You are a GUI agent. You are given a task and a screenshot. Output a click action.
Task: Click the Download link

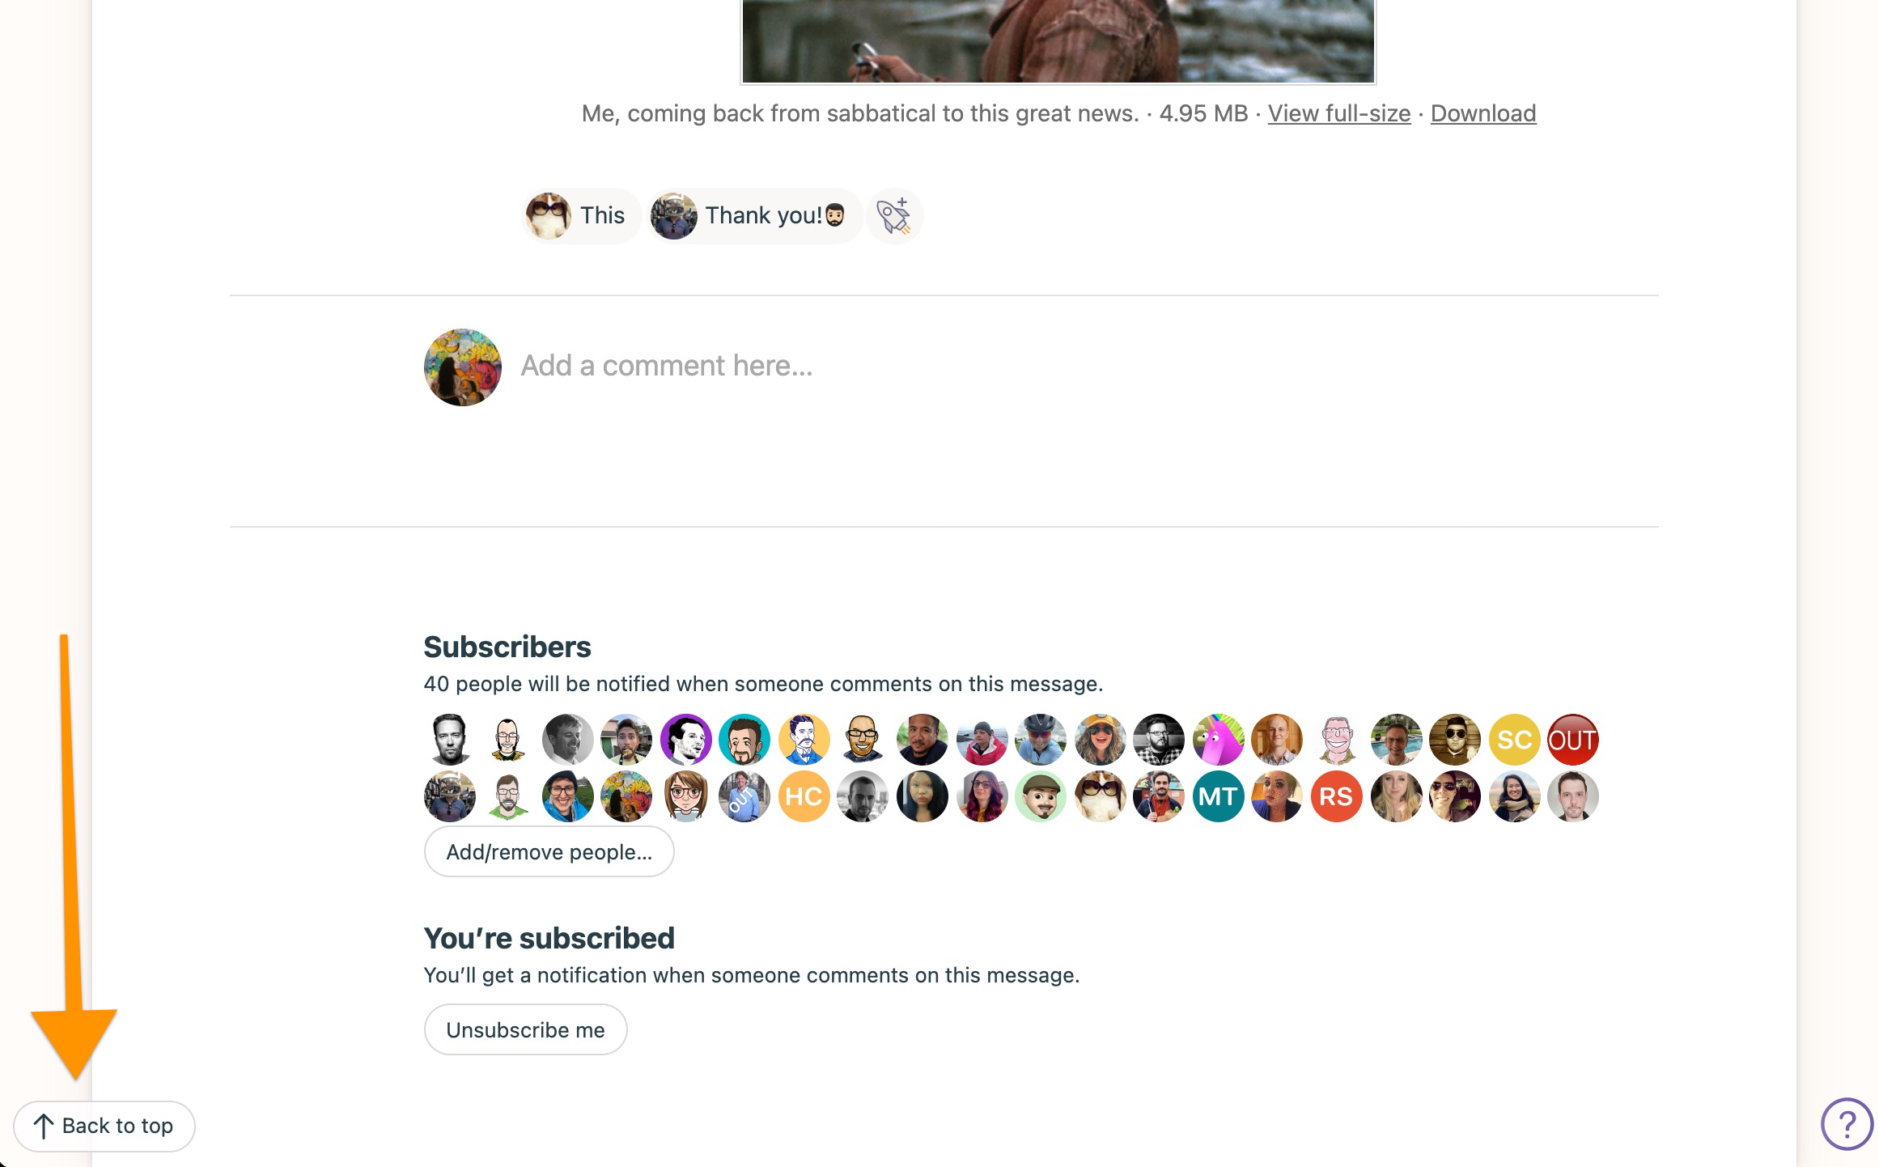[1482, 113]
